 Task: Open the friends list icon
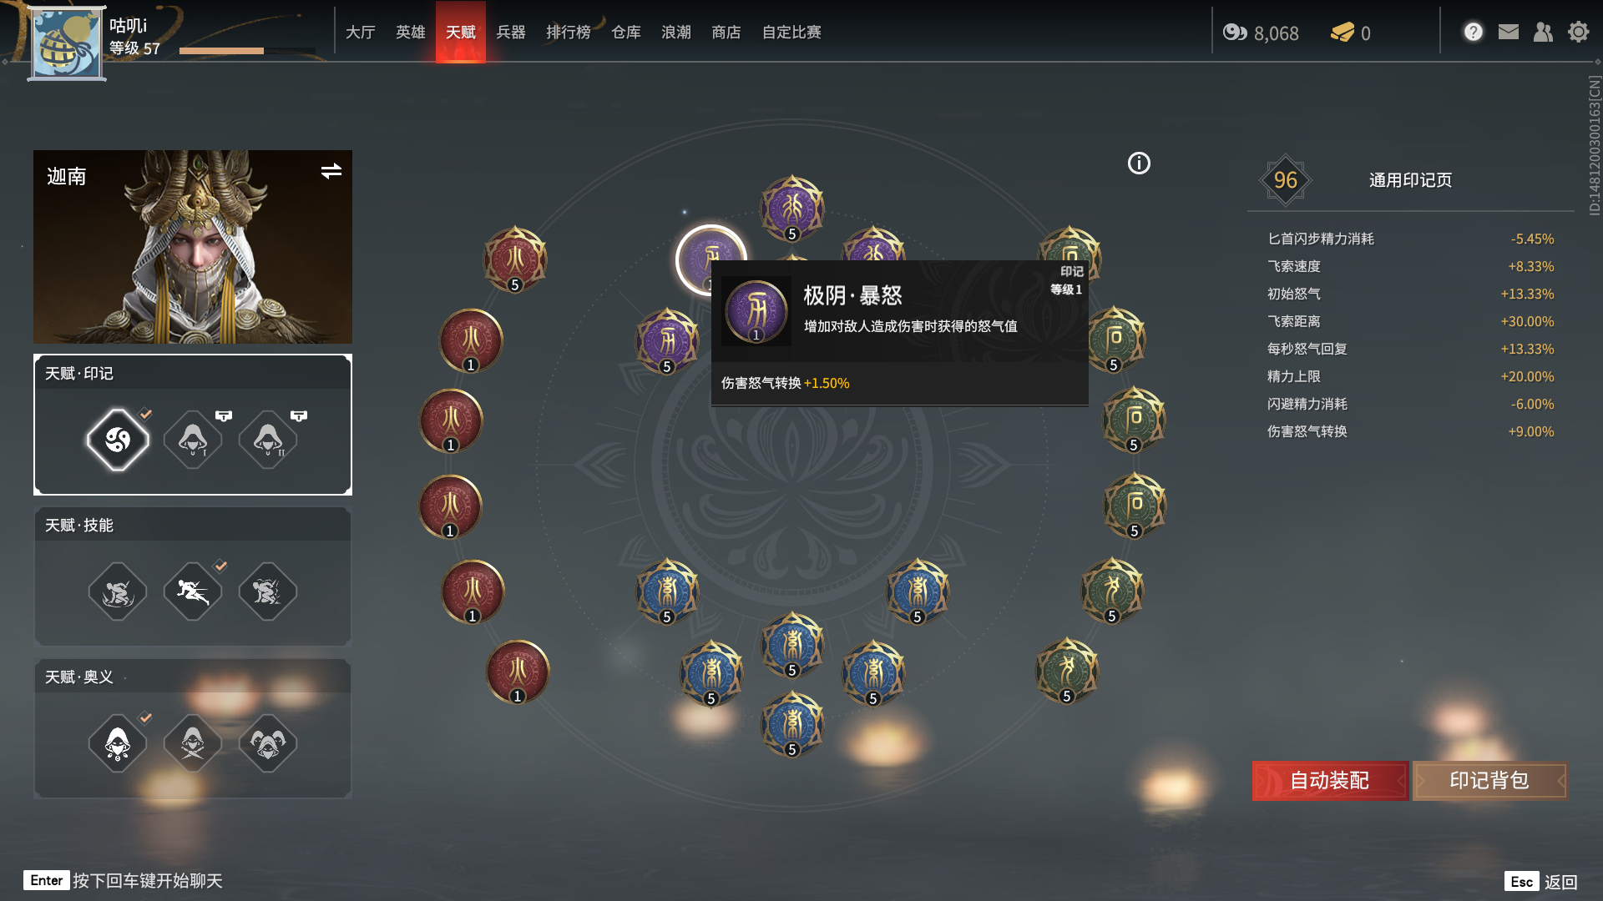point(1543,32)
